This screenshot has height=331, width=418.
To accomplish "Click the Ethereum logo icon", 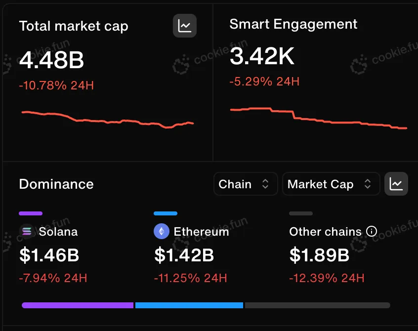I will [161, 231].
